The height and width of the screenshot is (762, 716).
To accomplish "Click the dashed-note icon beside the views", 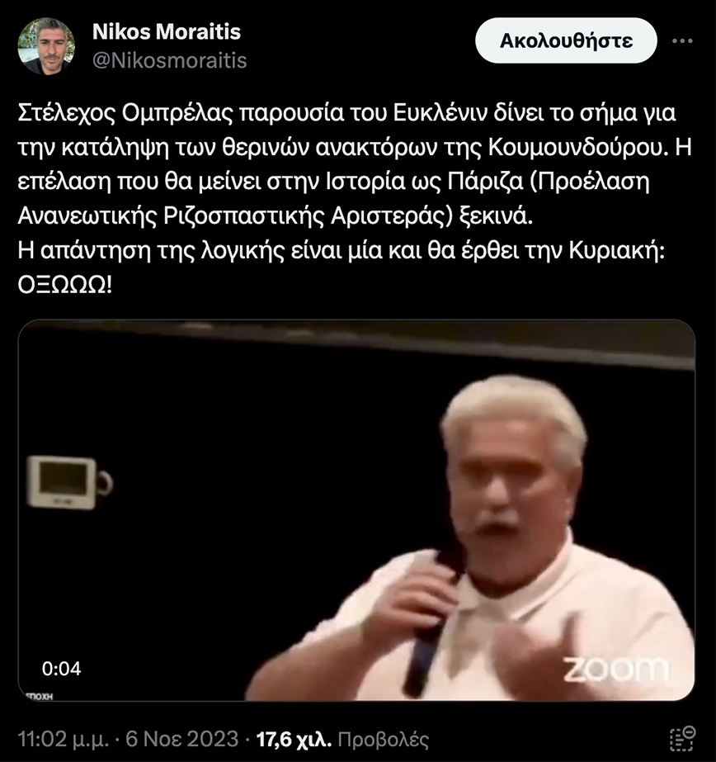I will coord(682,739).
